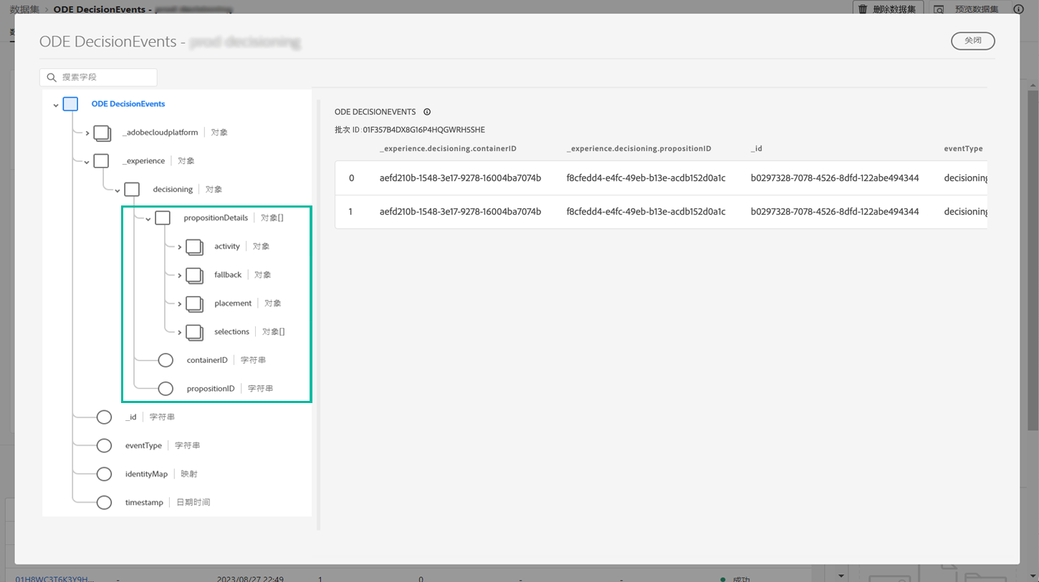1039x582 pixels.
Task: Click the timestamp field circle icon
Action: pos(104,503)
